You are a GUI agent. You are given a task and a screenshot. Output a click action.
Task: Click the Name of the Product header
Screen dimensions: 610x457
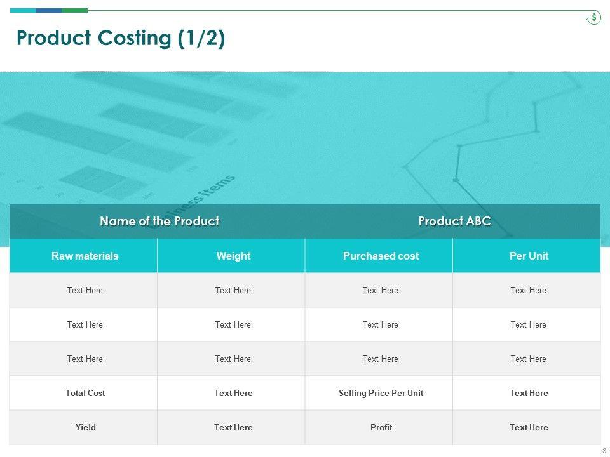159,222
